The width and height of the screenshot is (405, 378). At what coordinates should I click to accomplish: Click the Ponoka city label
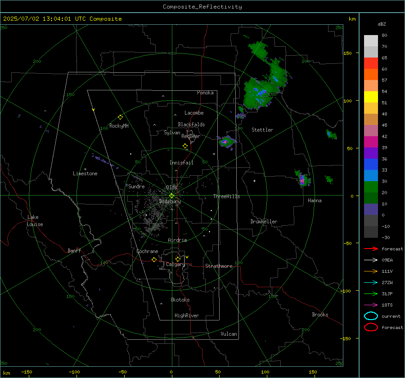(x=205, y=93)
